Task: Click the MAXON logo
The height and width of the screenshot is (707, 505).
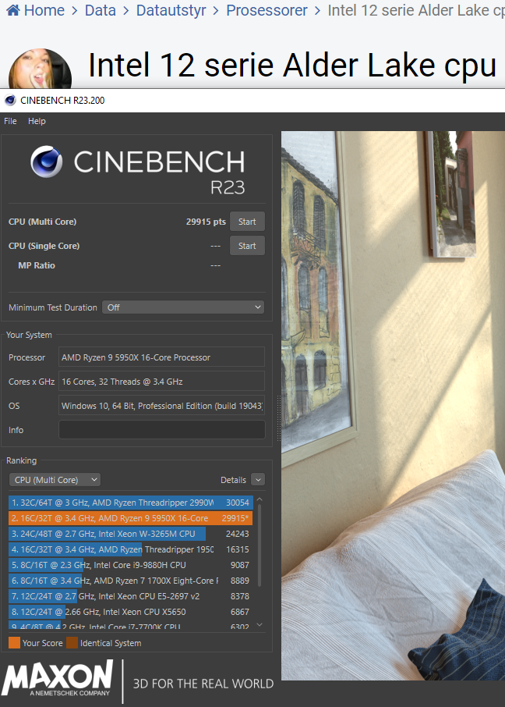Action: click(x=58, y=678)
